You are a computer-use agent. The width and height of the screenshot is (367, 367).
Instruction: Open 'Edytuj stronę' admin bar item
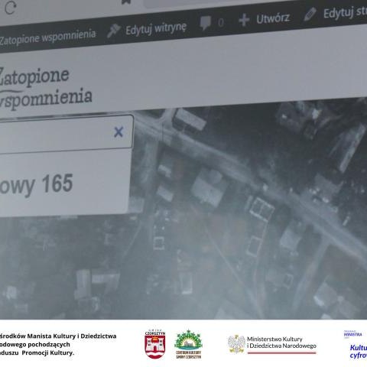(x=345, y=12)
